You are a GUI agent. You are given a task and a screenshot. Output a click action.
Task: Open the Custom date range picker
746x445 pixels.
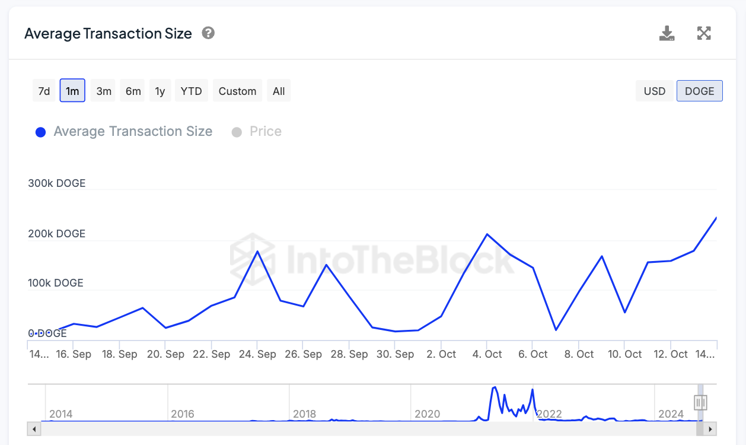[x=237, y=91]
